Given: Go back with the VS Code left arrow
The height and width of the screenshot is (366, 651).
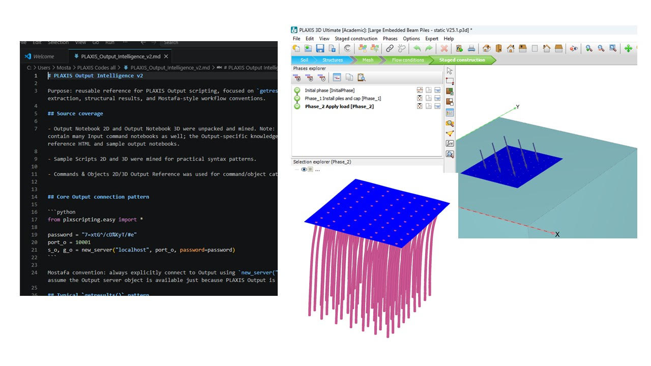Looking at the screenshot, I should 143,43.
